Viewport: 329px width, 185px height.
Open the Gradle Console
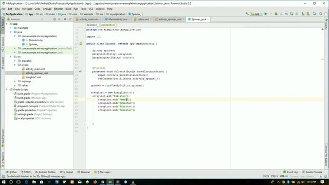[312, 172]
